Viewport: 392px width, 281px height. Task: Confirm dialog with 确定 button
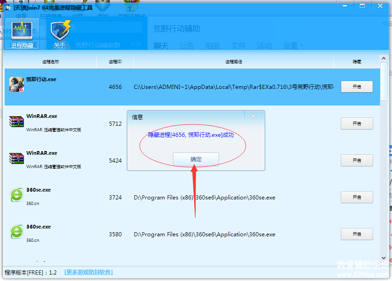click(x=196, y=159)
